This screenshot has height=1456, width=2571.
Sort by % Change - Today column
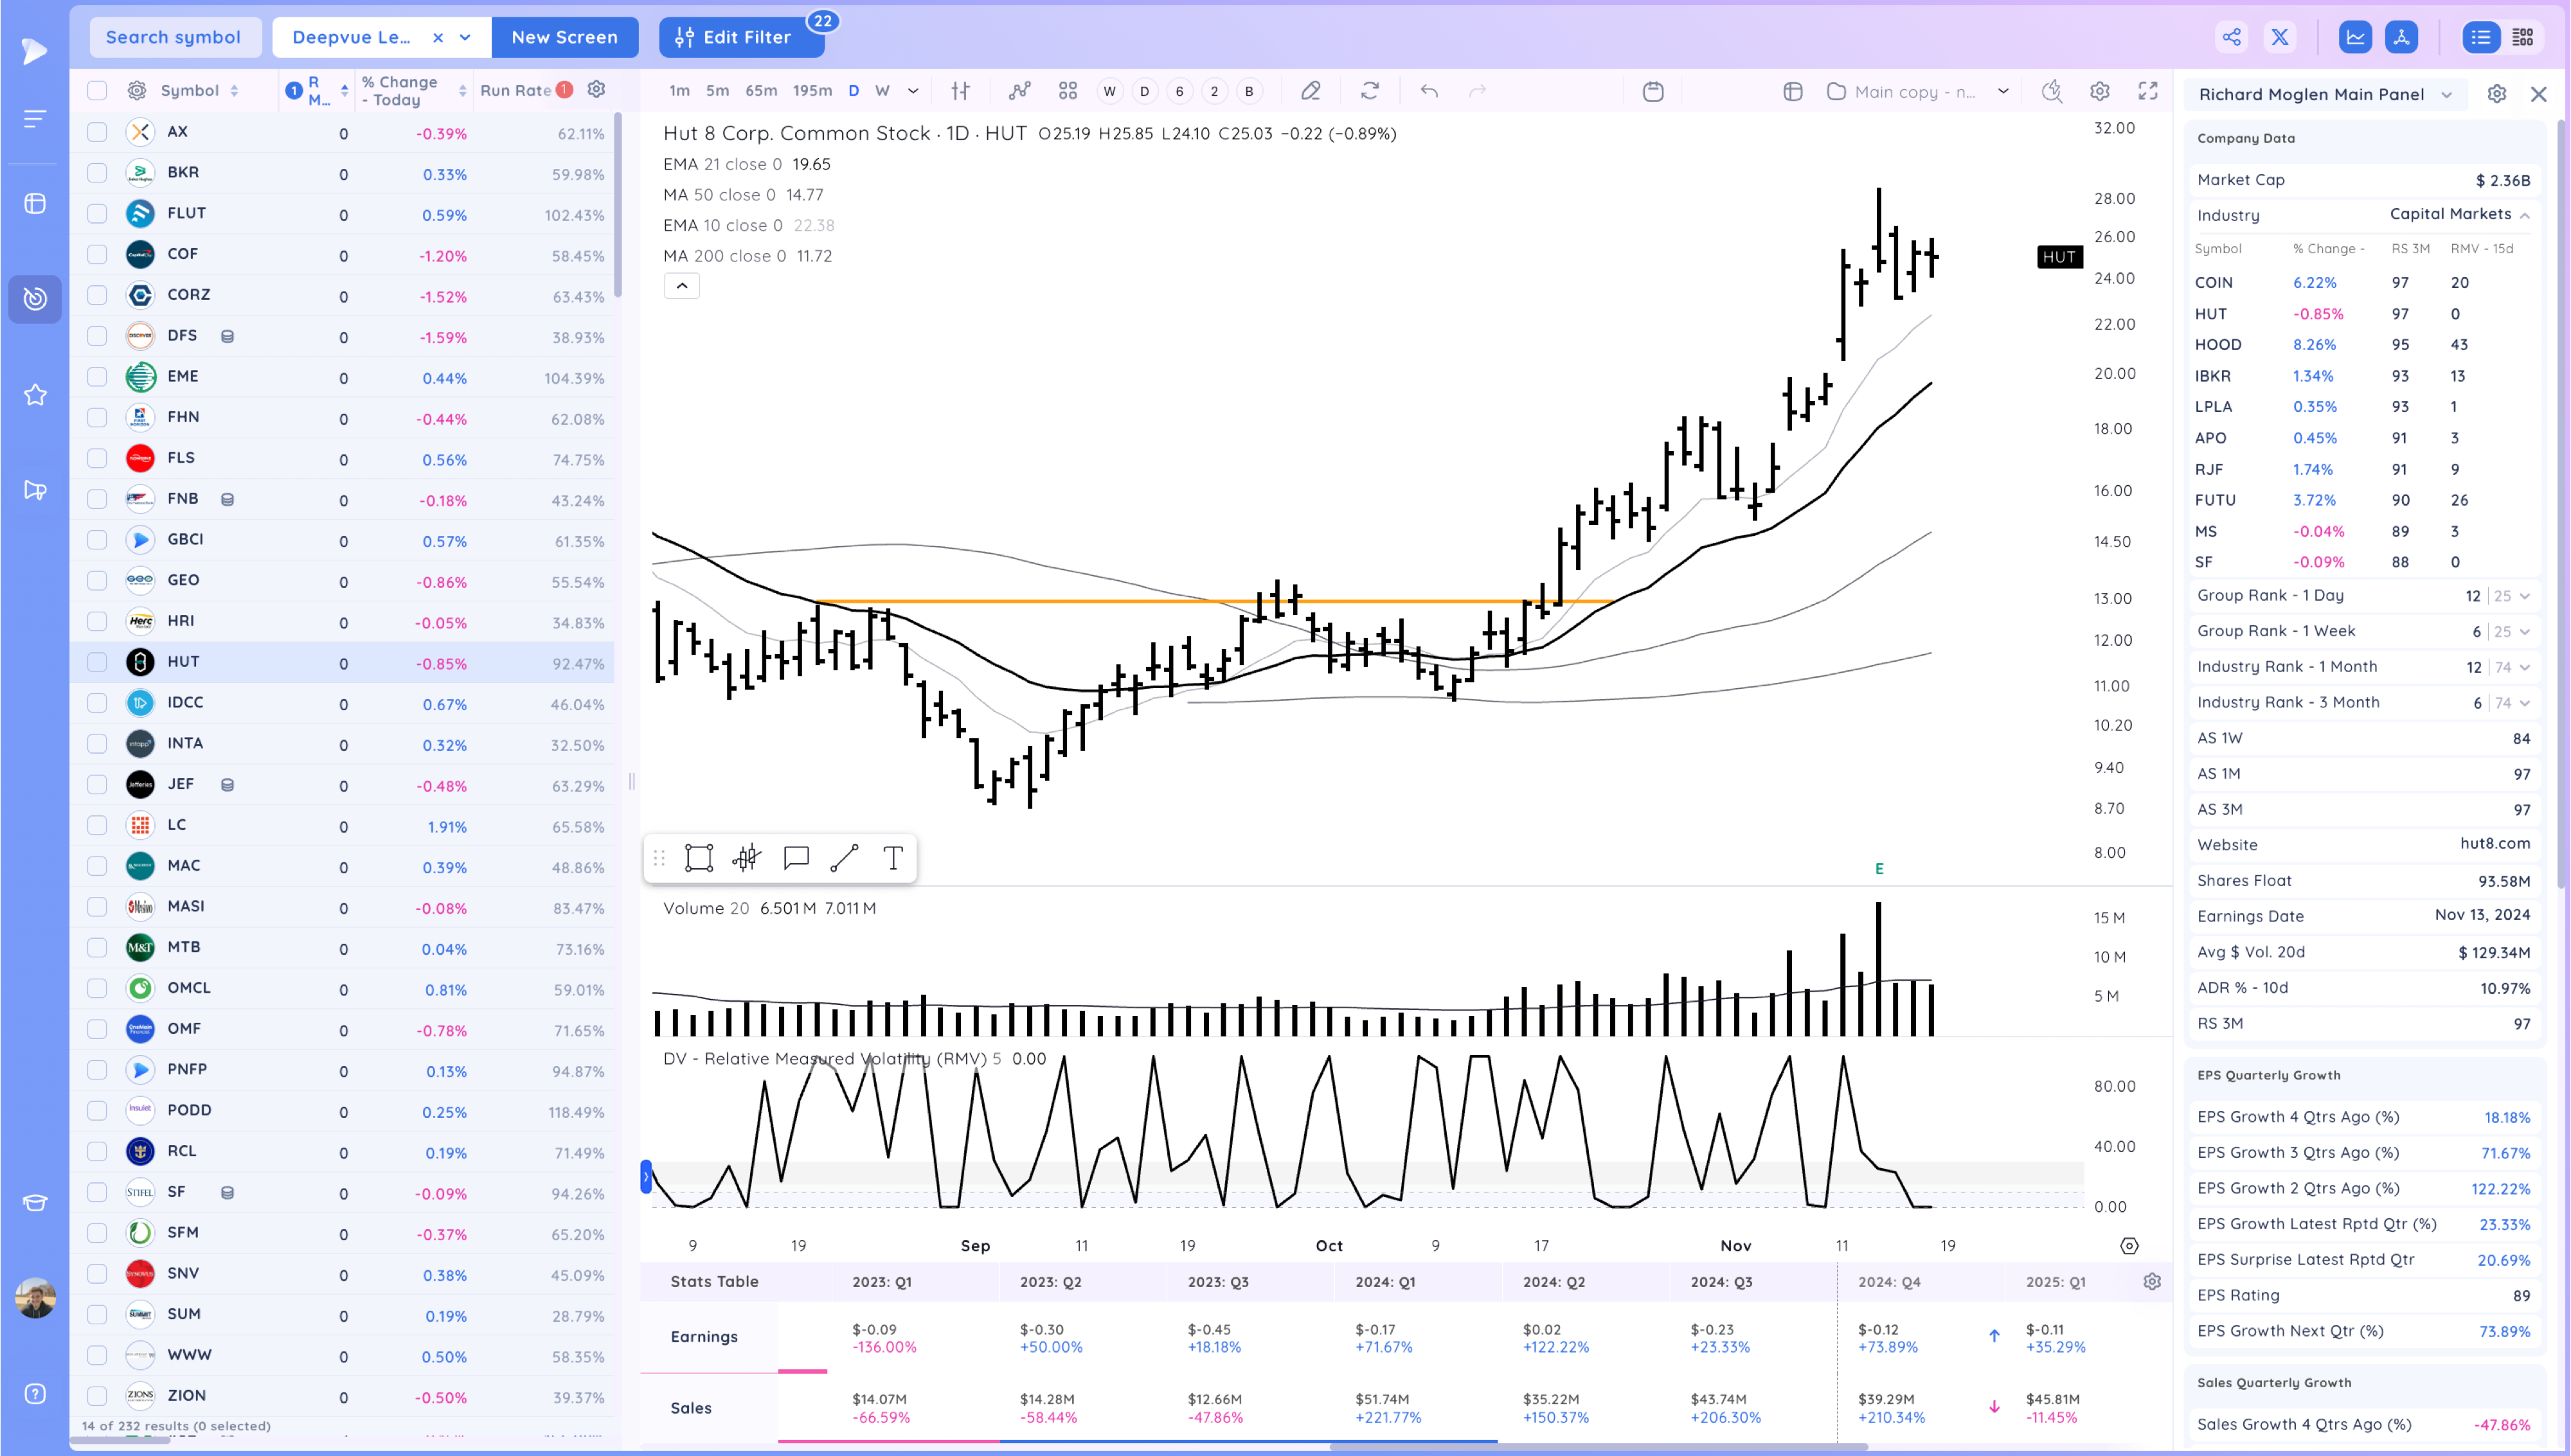point(414,91)
